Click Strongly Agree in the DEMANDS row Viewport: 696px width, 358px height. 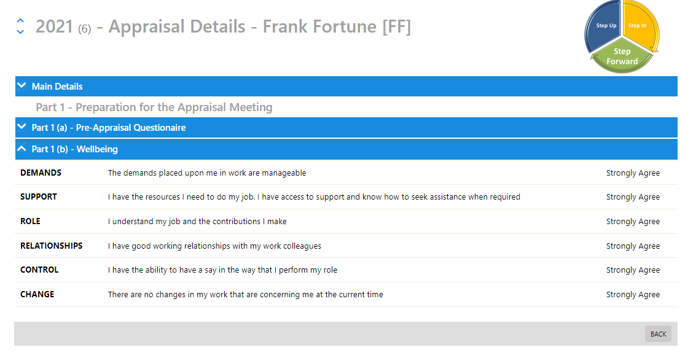(633, 173)
